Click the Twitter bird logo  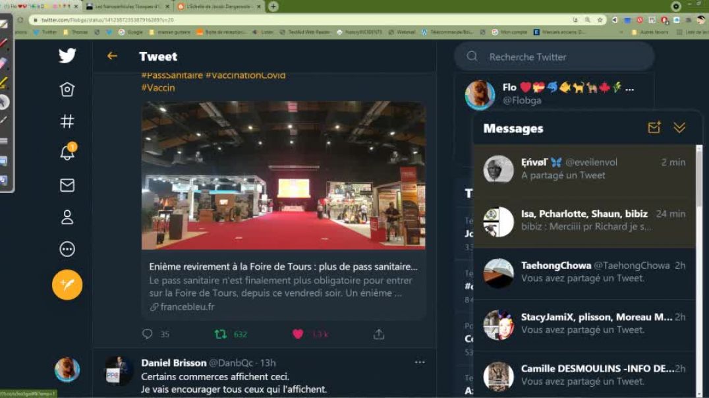(x=67, y=55)
